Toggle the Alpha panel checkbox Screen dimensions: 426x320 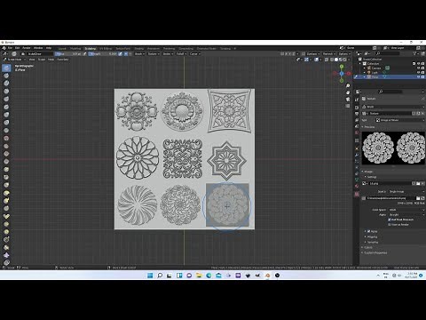(368, 231)
